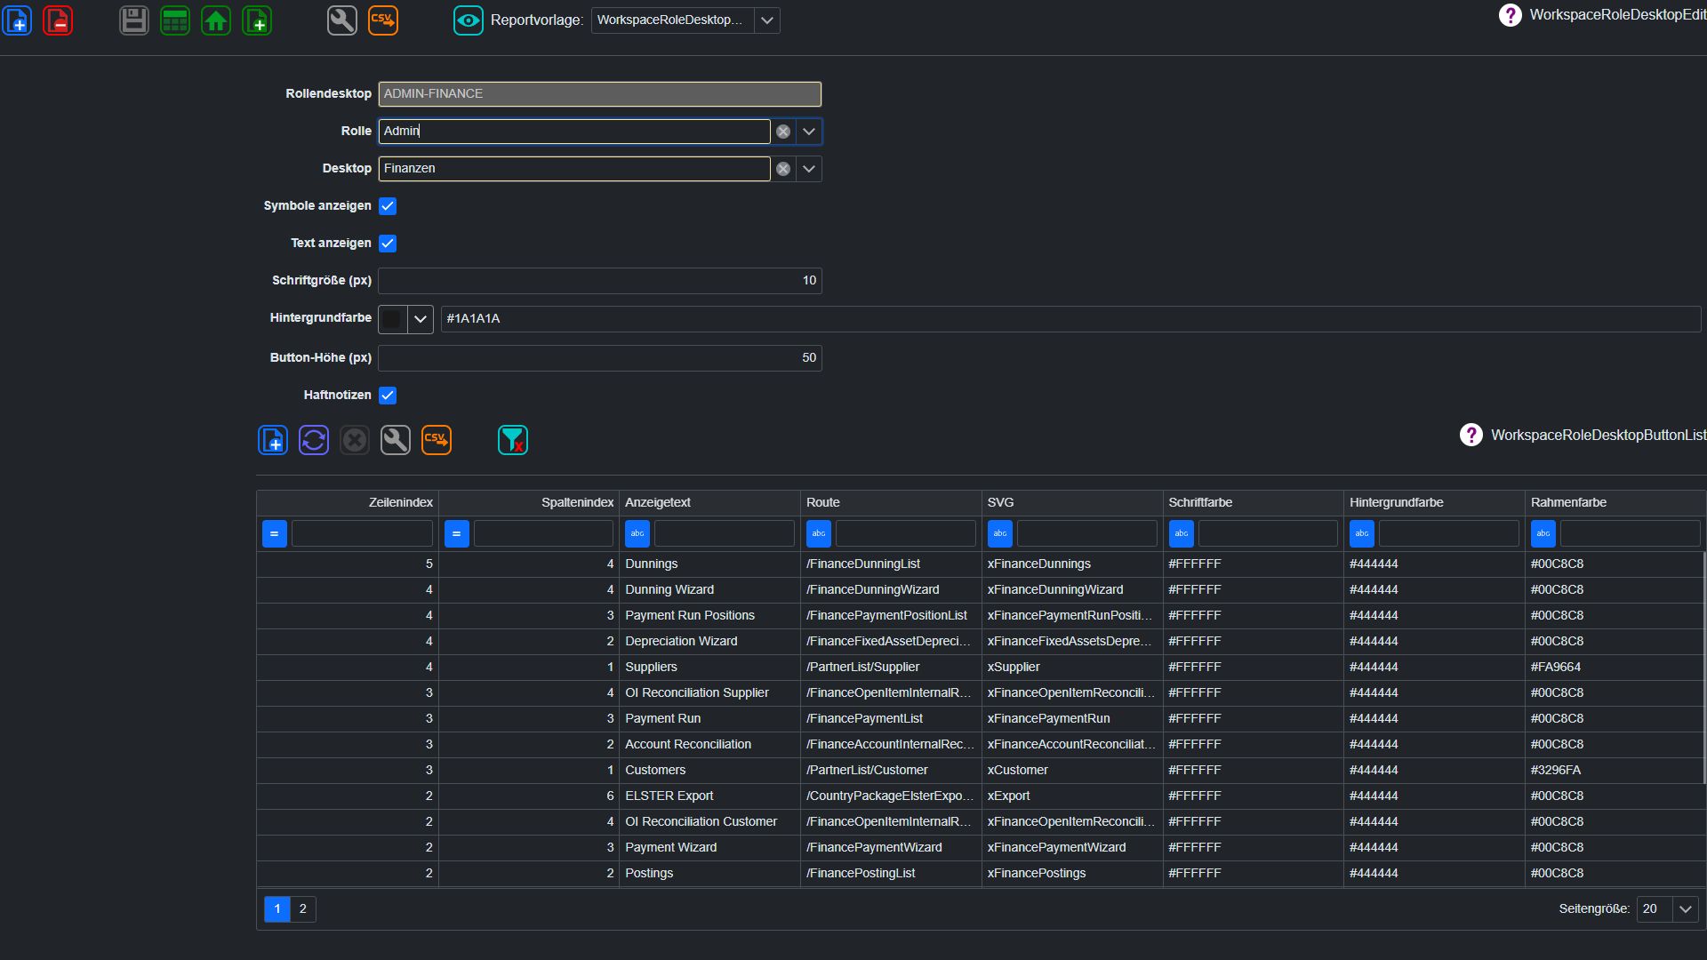1707x960 pixels.
Task: Click the Hintergrundfarbe dark color swatch
Action: pos(393,319)
